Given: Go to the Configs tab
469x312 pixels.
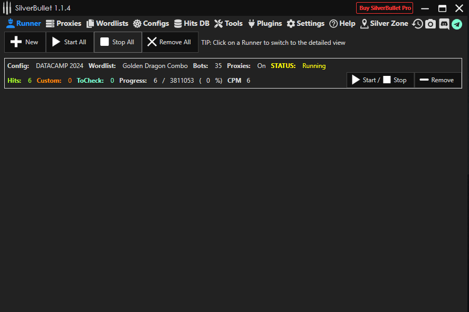Looking at the screenshot, I should (151, 24).
